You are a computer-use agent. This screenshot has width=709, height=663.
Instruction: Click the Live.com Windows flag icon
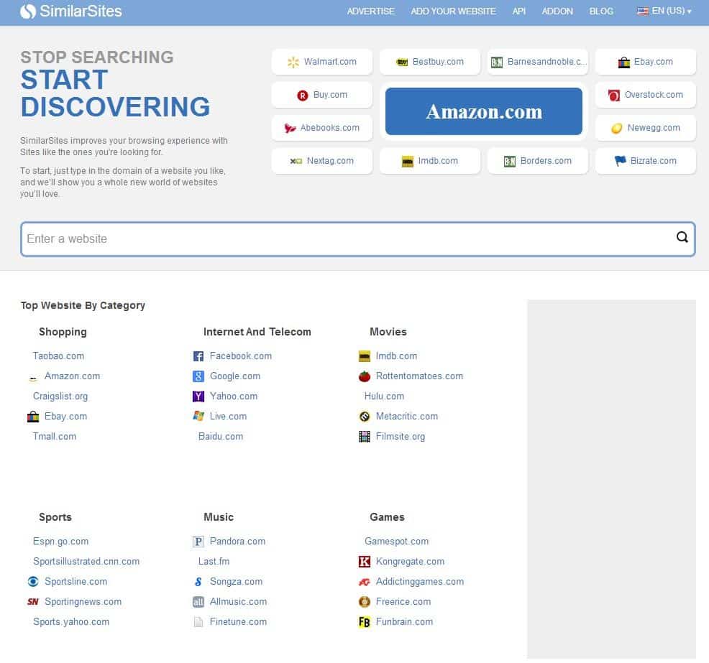[198, 417]
